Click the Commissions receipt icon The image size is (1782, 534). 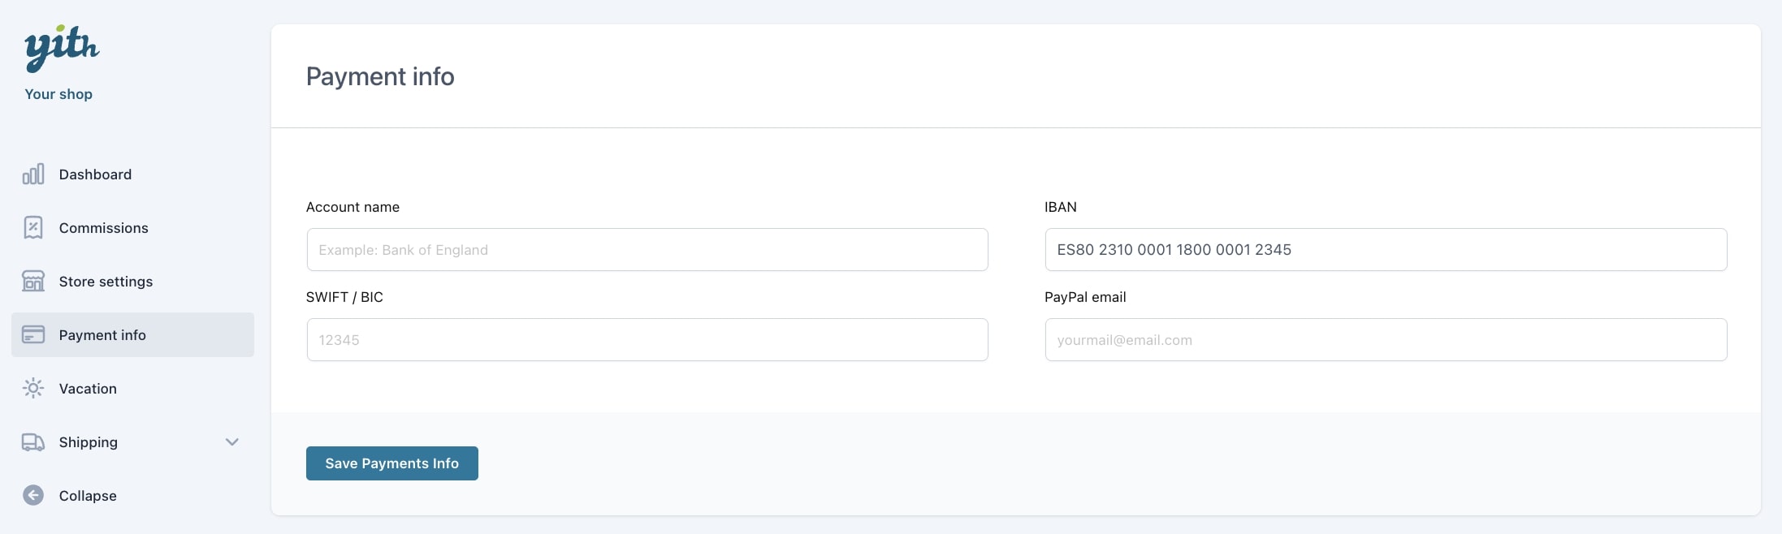click(x=33, y=228)
